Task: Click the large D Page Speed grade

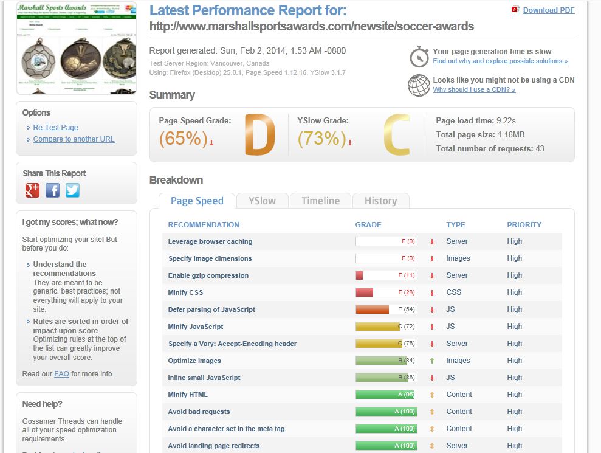Action: (260, 134)
